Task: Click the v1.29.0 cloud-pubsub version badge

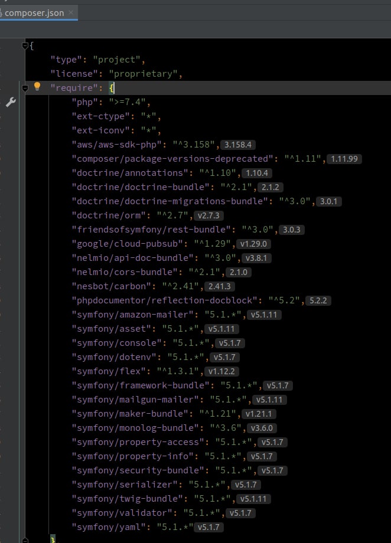Action: click(x=253, y=244)
